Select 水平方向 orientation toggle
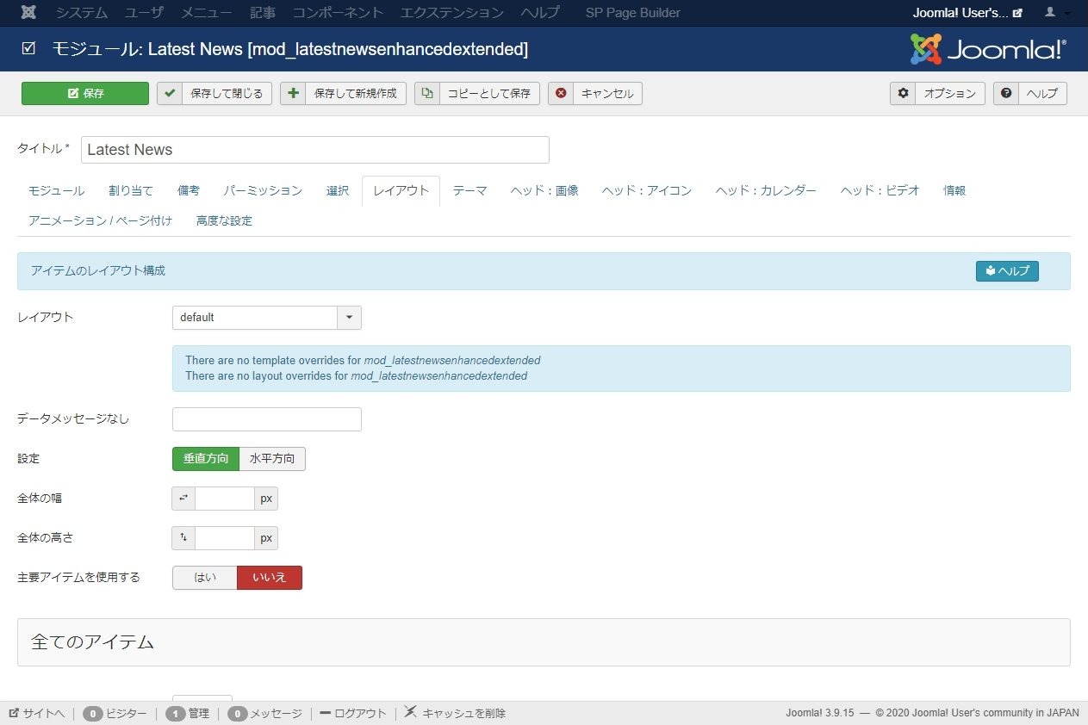The image size is (1088, 725). point(272,459)
